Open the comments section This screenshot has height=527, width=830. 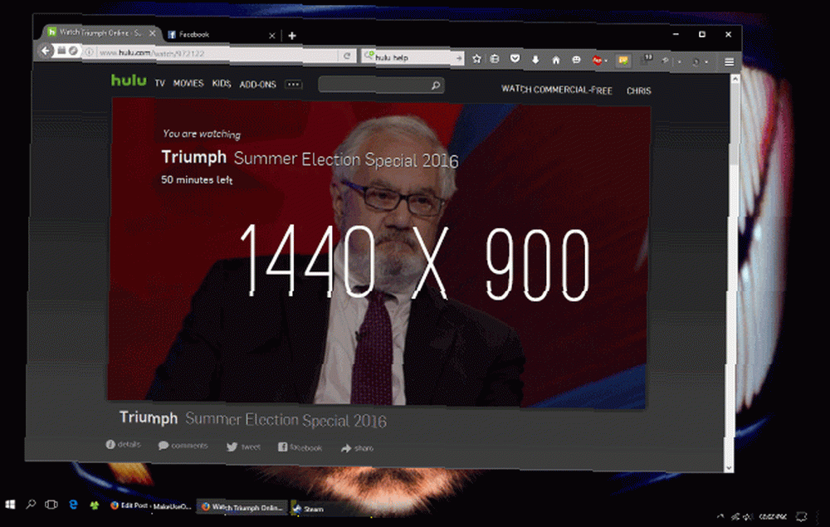click(183, 446)
